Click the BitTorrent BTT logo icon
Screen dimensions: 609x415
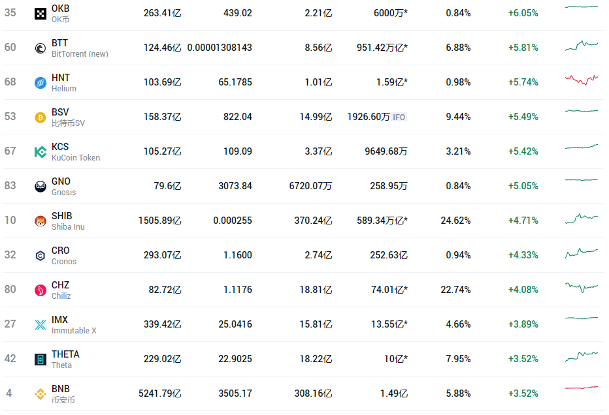(x=40, y=48)
